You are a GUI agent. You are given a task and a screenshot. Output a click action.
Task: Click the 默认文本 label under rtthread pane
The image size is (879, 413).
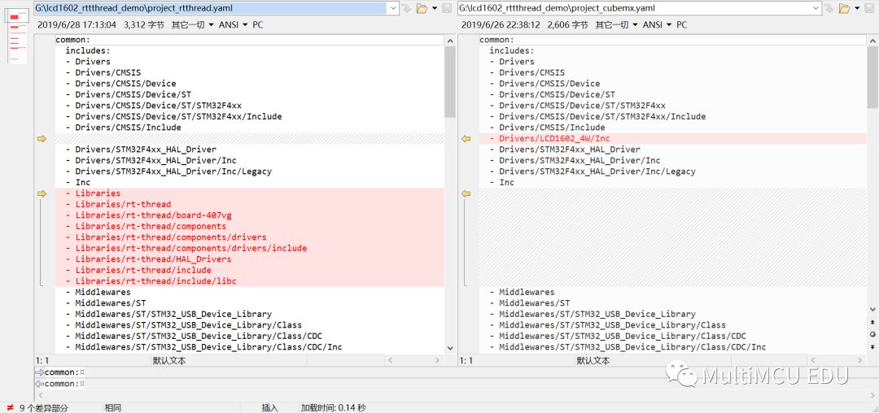[x=168, y=361]
